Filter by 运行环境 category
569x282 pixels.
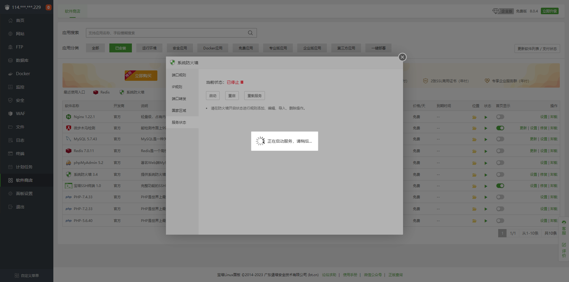point(149,48)
